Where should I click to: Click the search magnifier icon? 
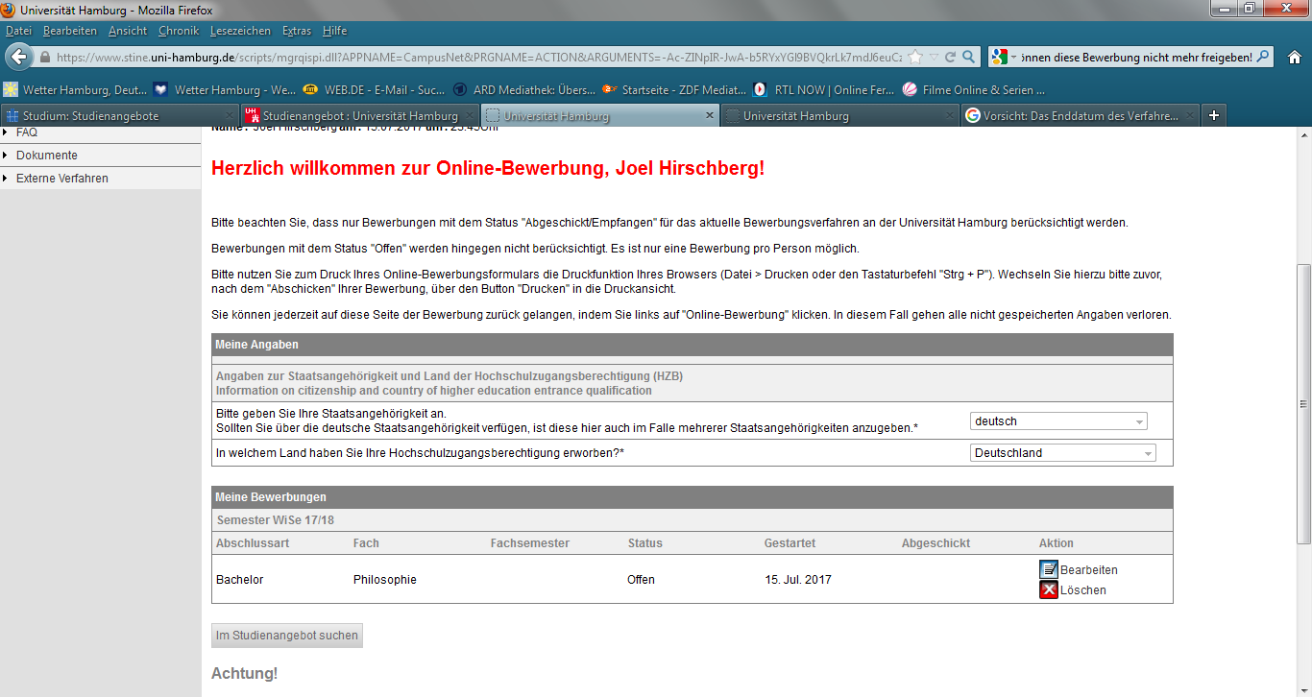pyautogui.click(x=970, y=57)
